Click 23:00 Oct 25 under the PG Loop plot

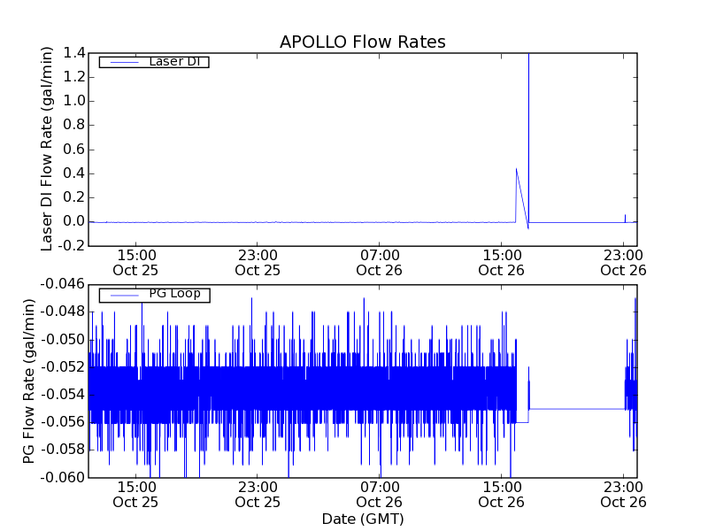pos(258,495)
